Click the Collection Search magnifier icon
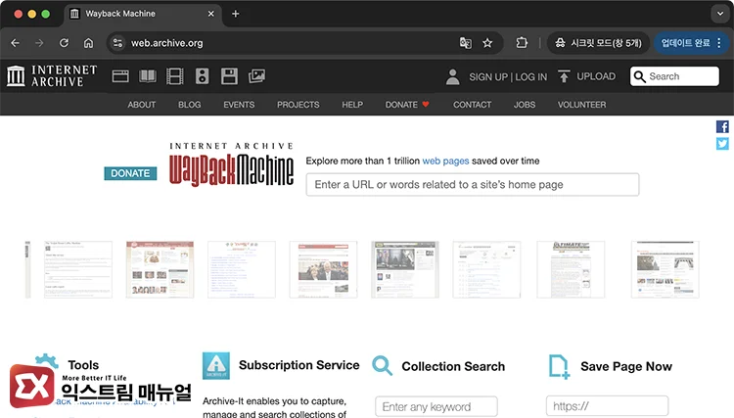Viewport: 734px width, 418px height. [382, 365]
